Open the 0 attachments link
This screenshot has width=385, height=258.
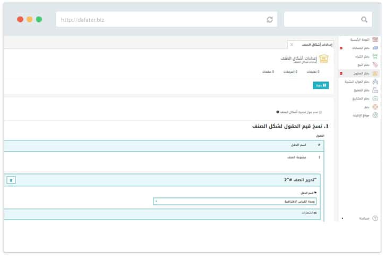click(290, 72)
